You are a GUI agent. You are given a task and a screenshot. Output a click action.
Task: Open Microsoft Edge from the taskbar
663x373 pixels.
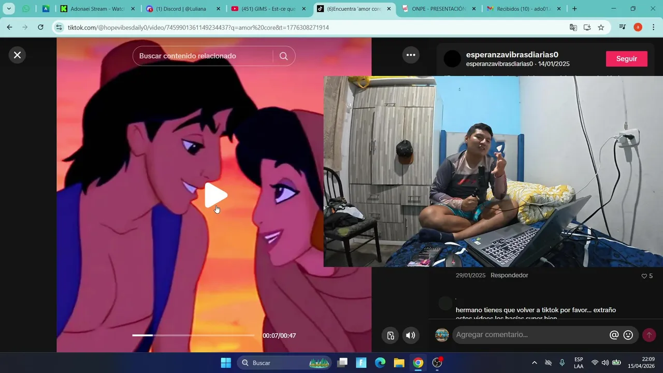click(x=380, y=363)
